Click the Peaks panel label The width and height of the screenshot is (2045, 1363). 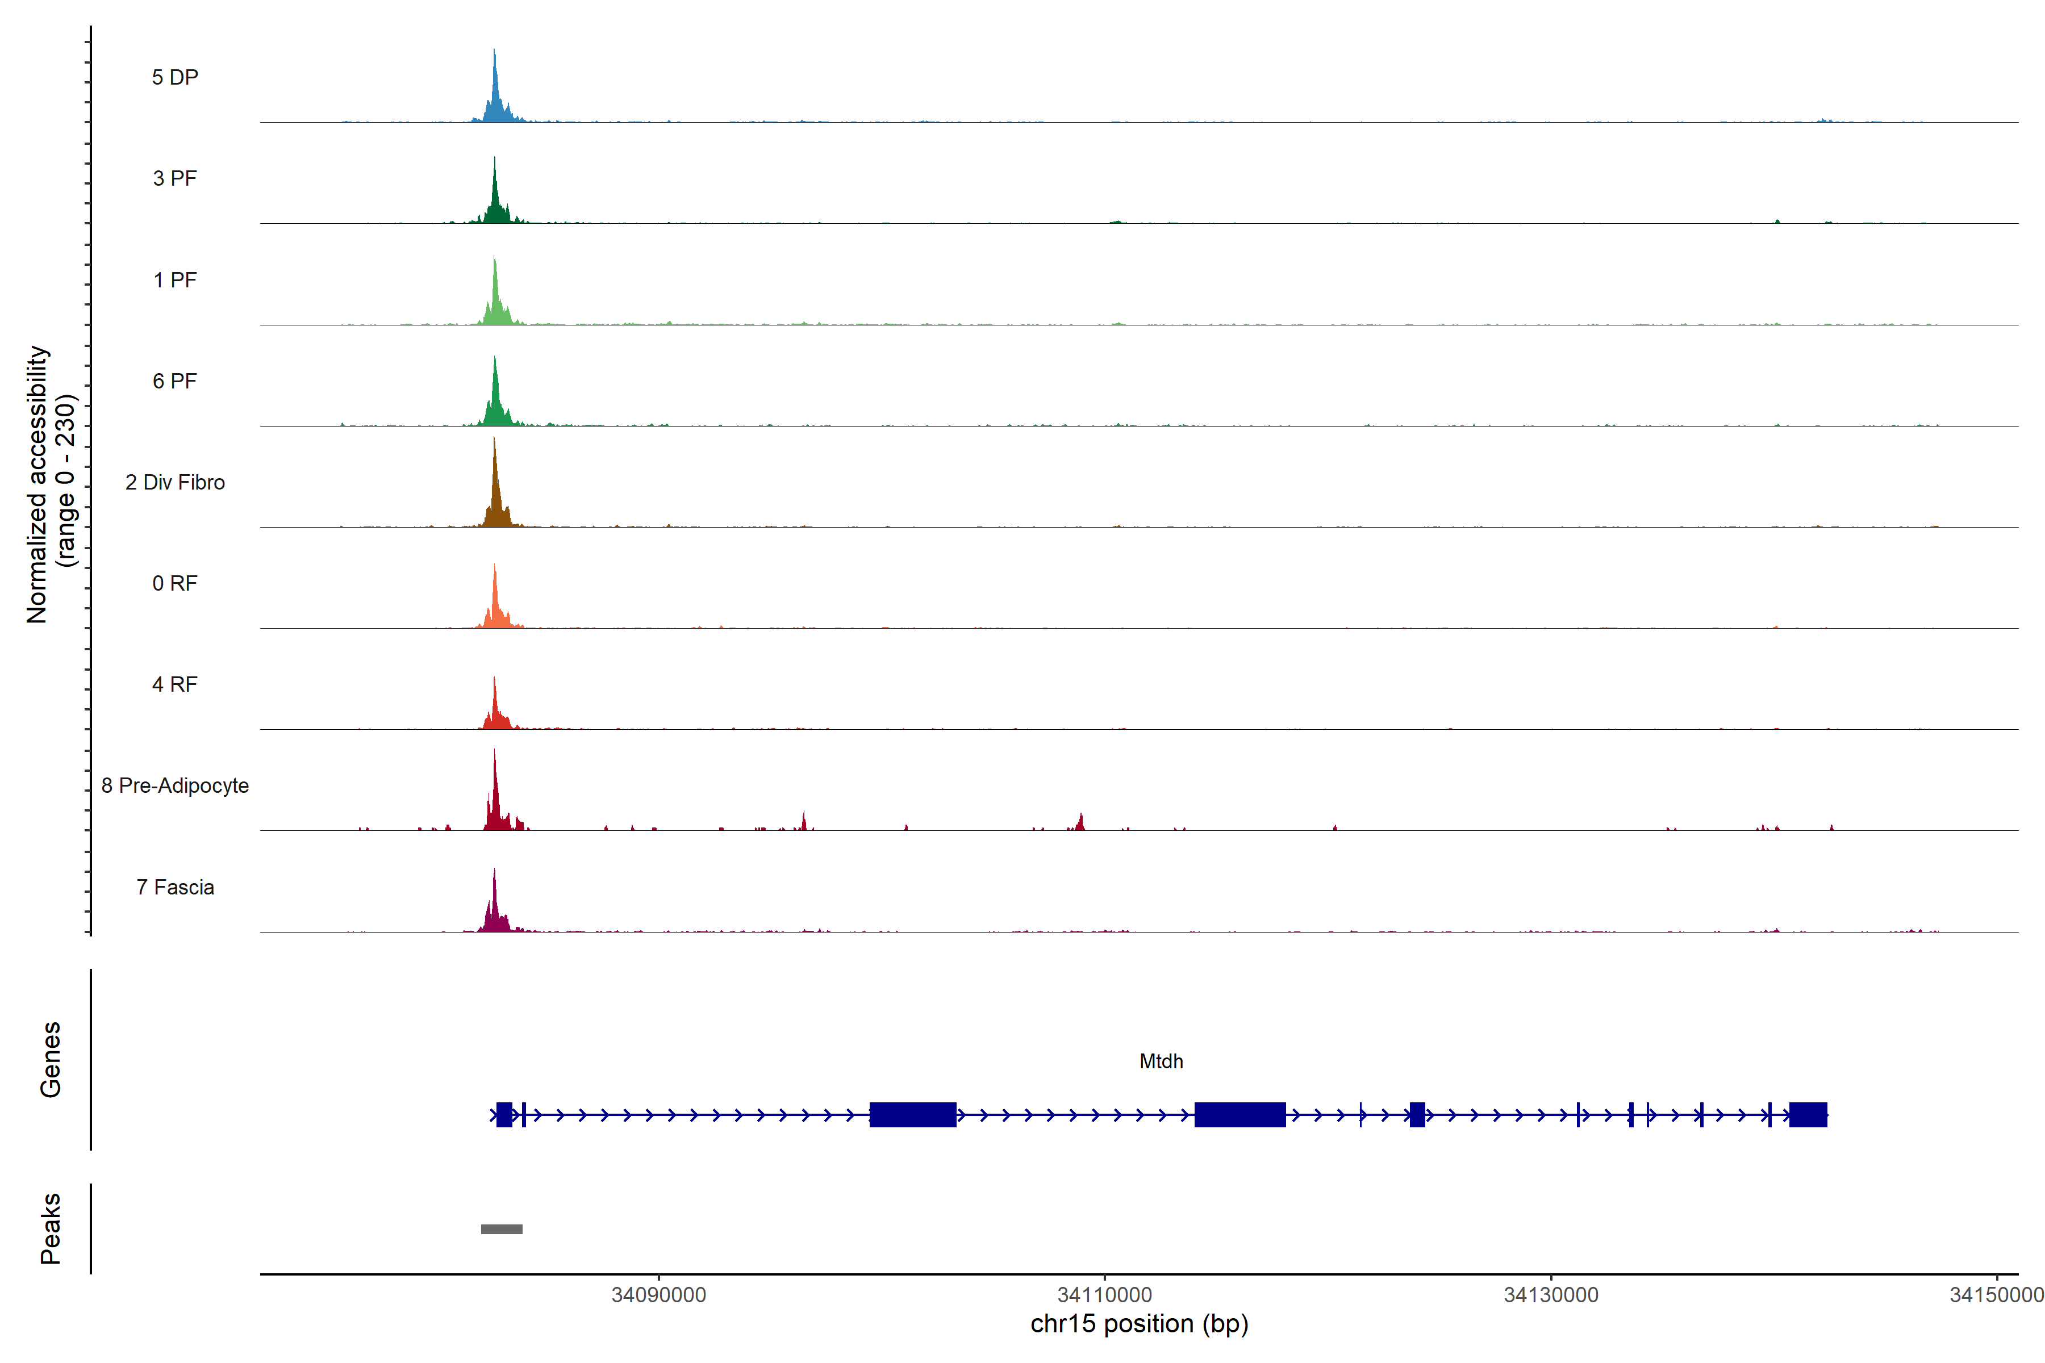point(51,1227)
